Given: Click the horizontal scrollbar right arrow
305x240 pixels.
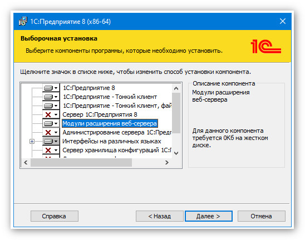Looking at the screenshot, I should (x=167, y=163).
